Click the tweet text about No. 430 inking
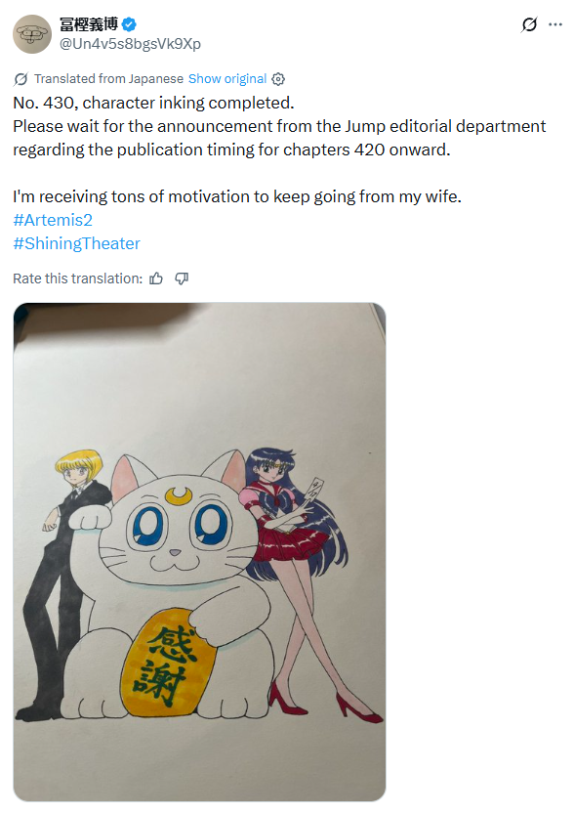The height and width of the screenshot is (814, 574). [x=153, y=103]
